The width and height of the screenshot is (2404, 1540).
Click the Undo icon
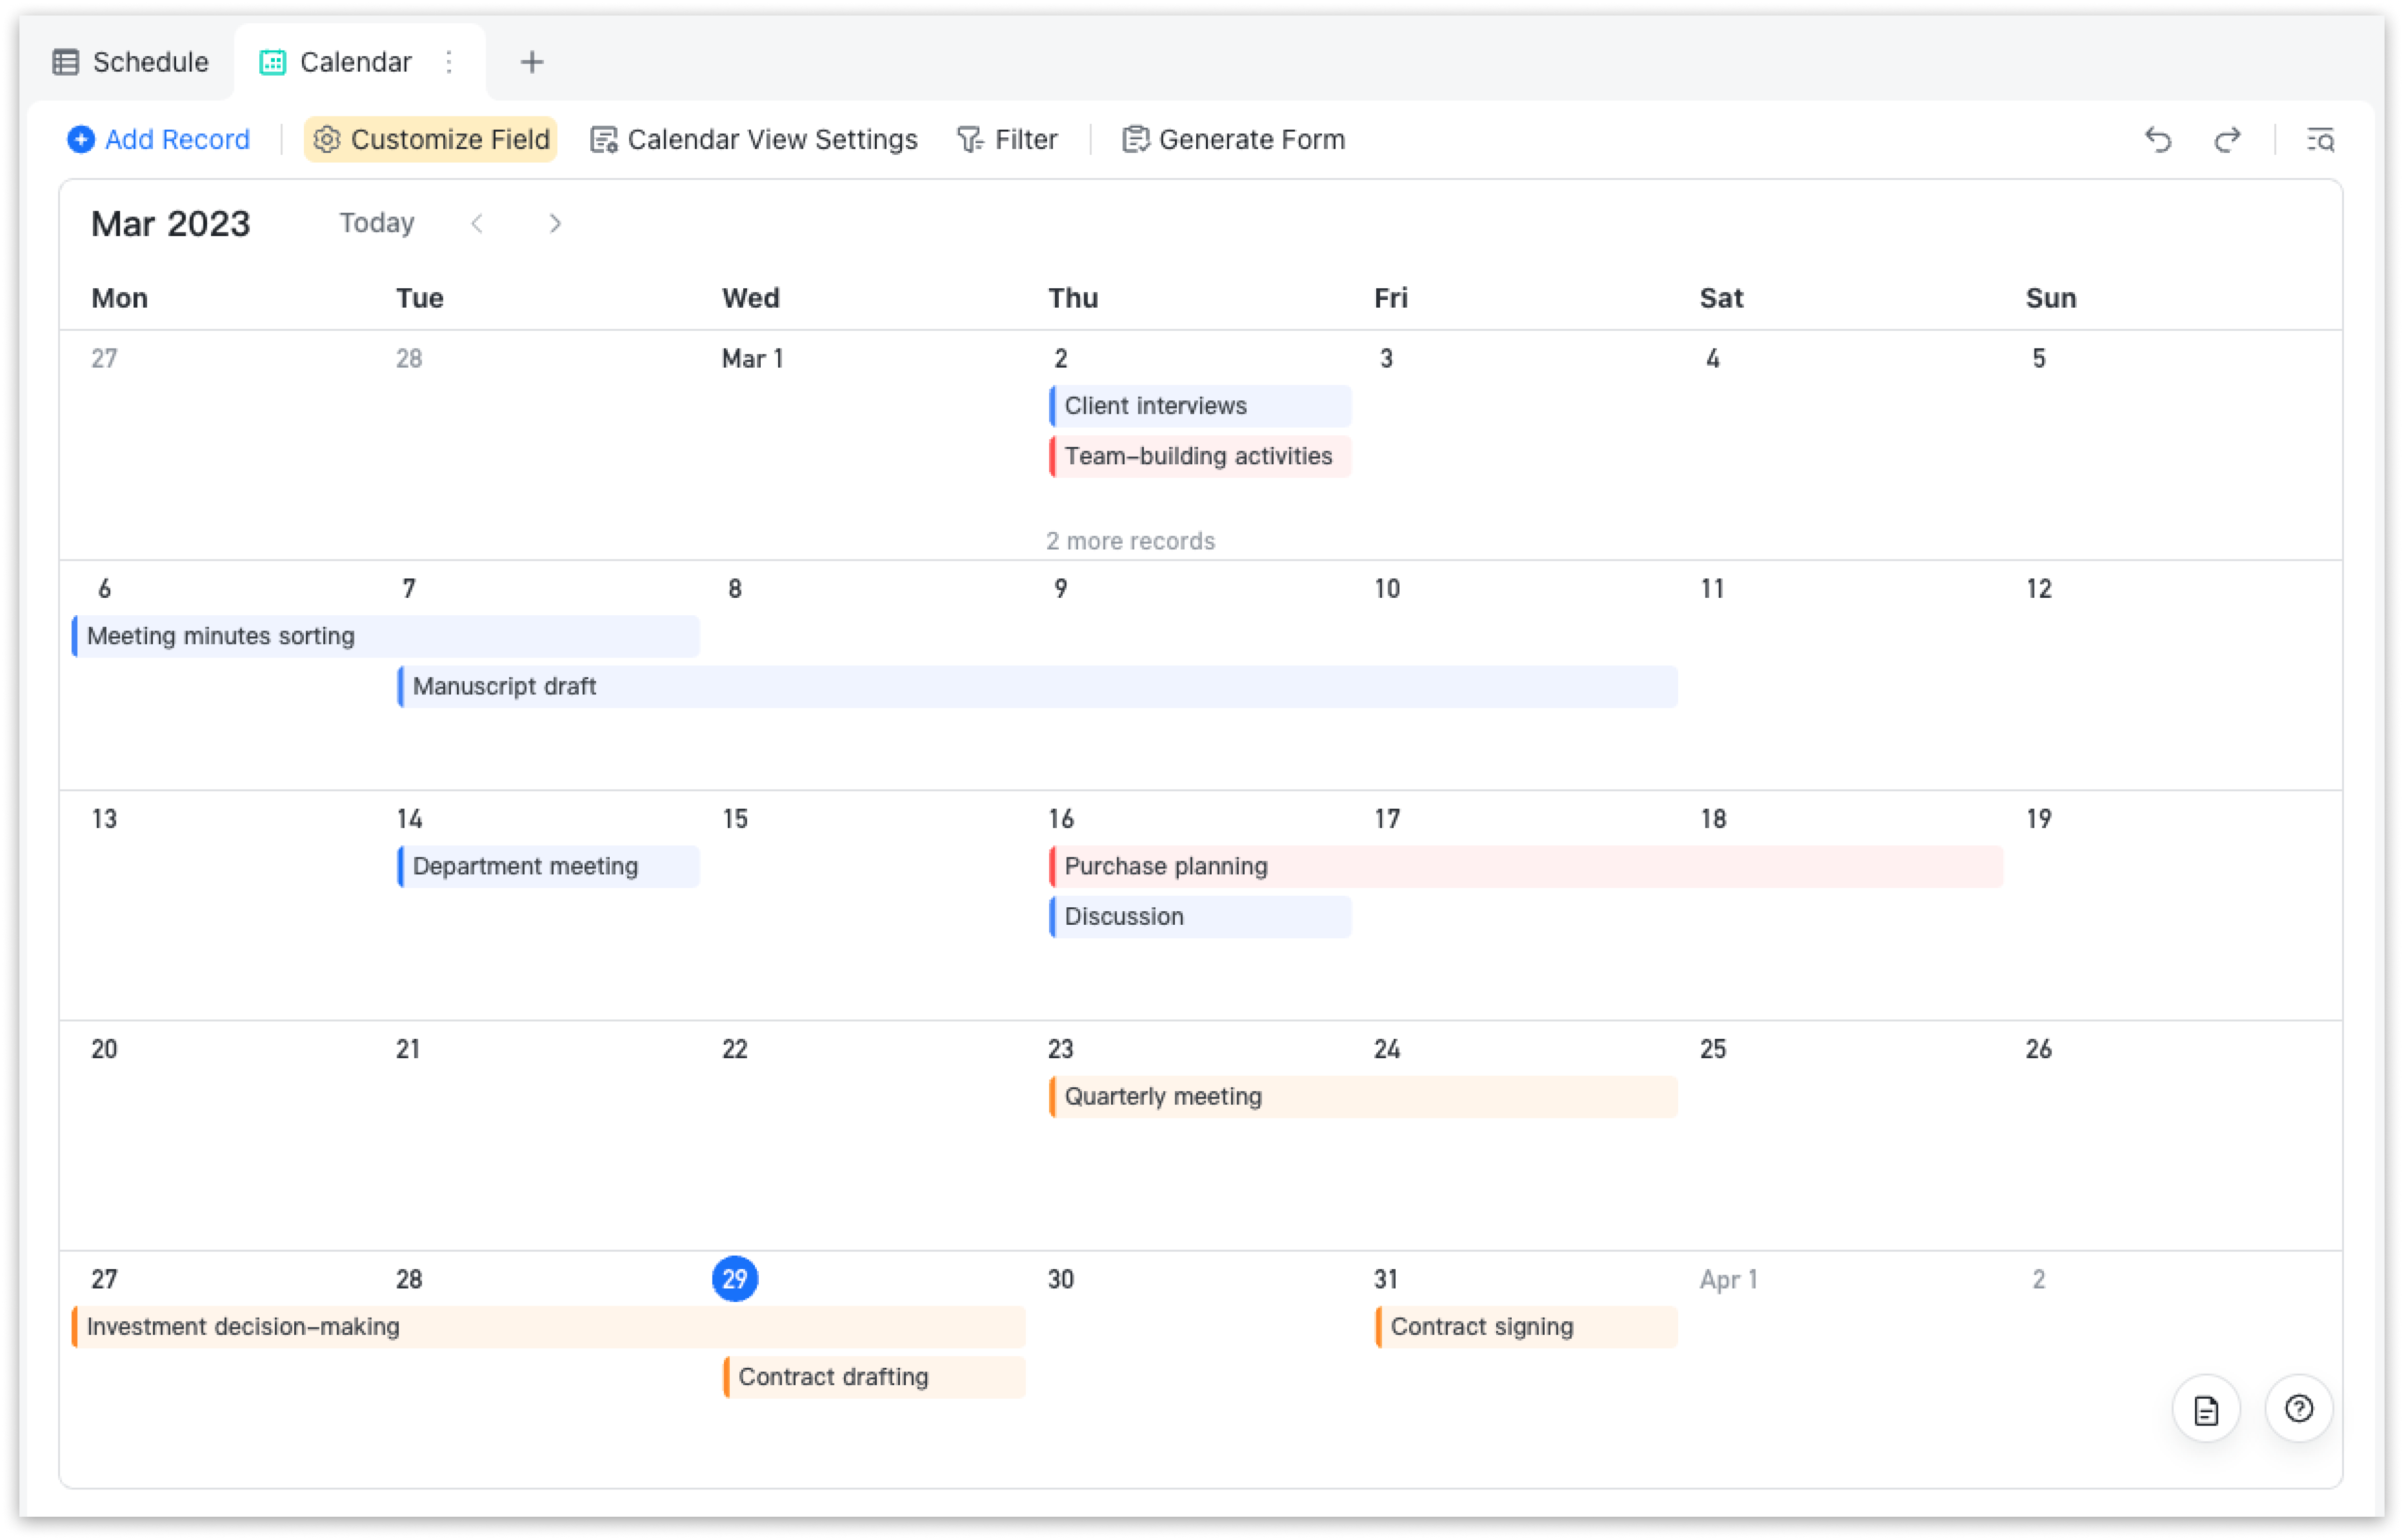pos(2160,139)
